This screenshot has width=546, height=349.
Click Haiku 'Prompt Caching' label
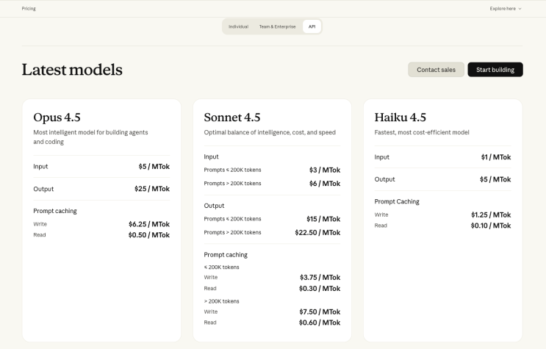pyautogui.click(x=397, y=201)
